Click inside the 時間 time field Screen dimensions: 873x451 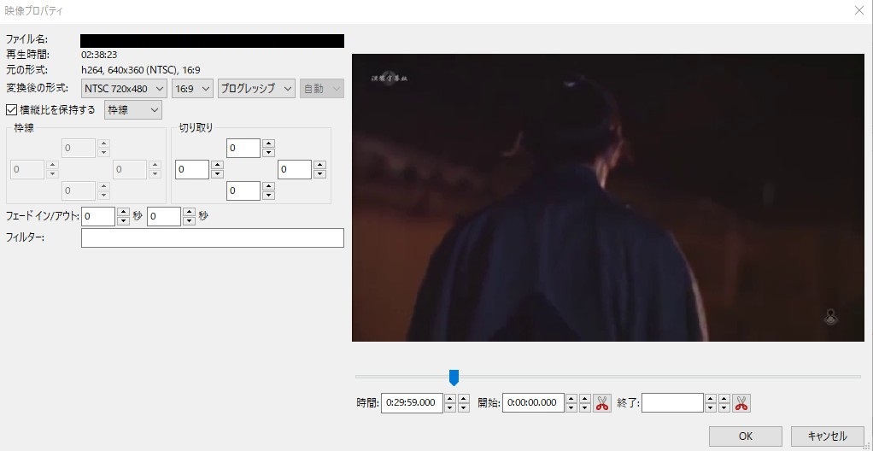(x=412, y=402)
